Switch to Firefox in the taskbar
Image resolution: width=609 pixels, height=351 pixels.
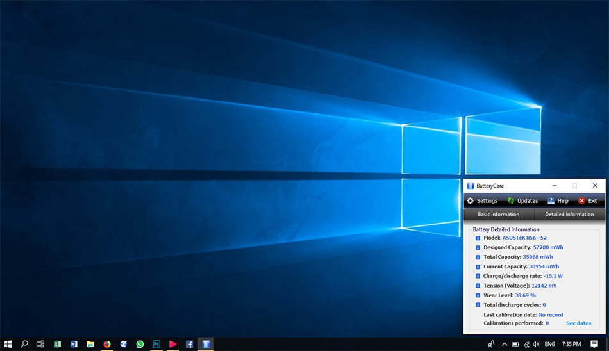point(107,344)
